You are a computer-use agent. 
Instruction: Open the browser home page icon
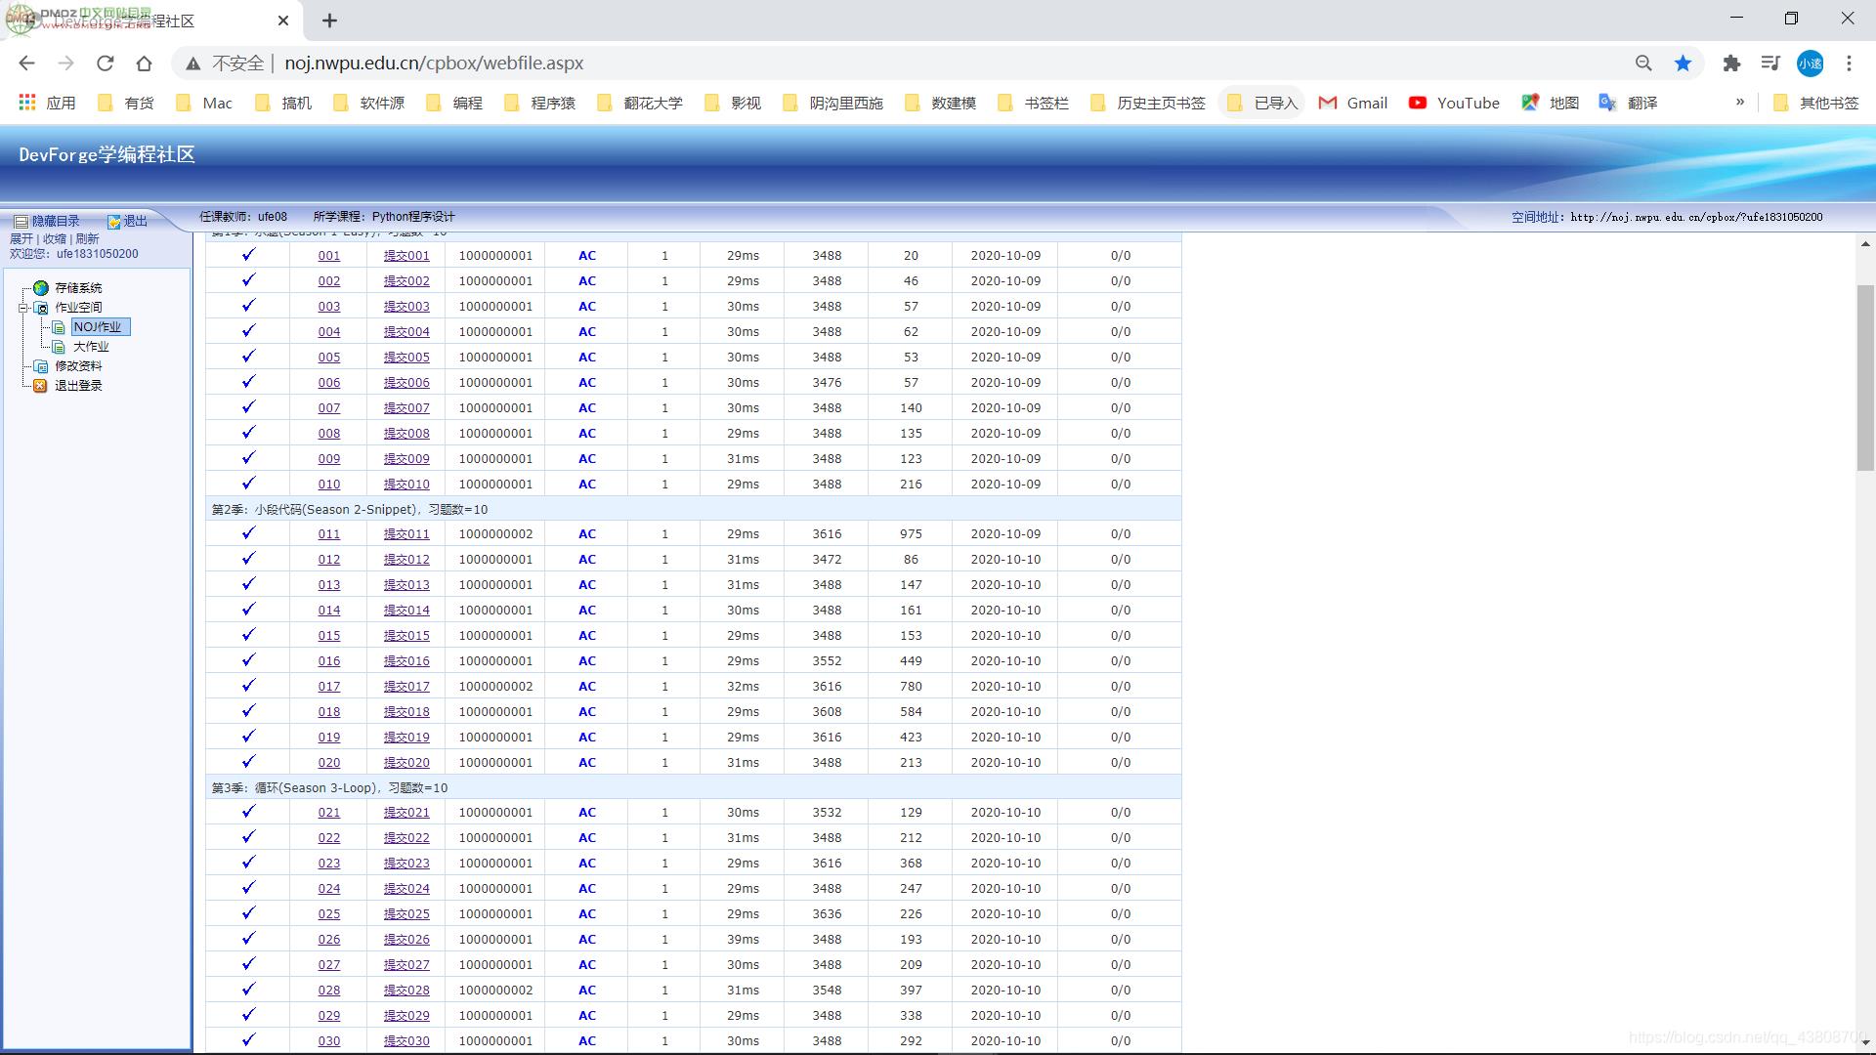144,63
